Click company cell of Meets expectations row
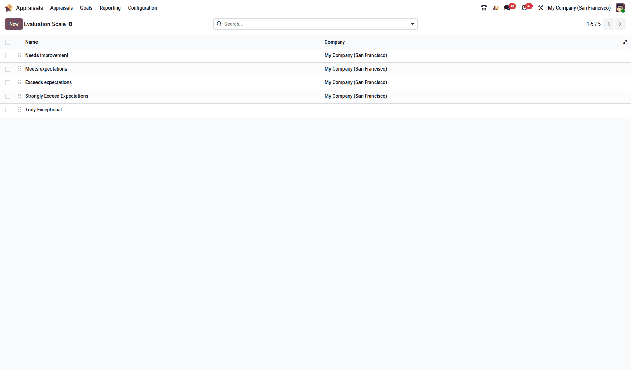 point(356,69)
